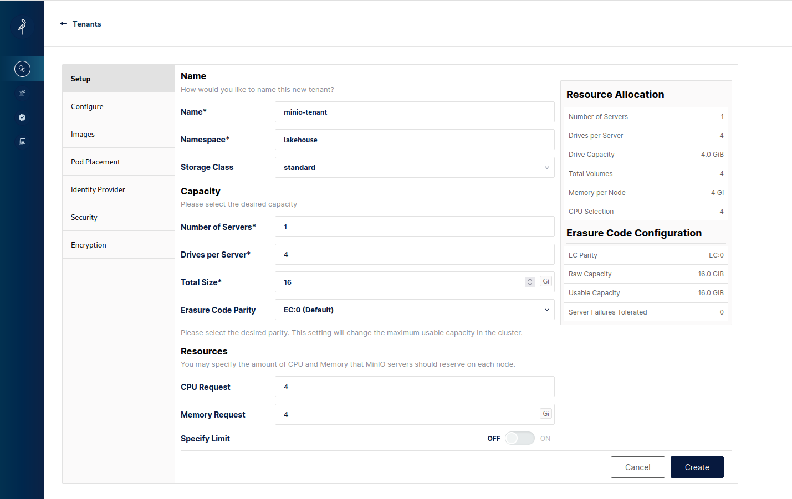Click the Memory Request Gi unit

pos(546,414)
